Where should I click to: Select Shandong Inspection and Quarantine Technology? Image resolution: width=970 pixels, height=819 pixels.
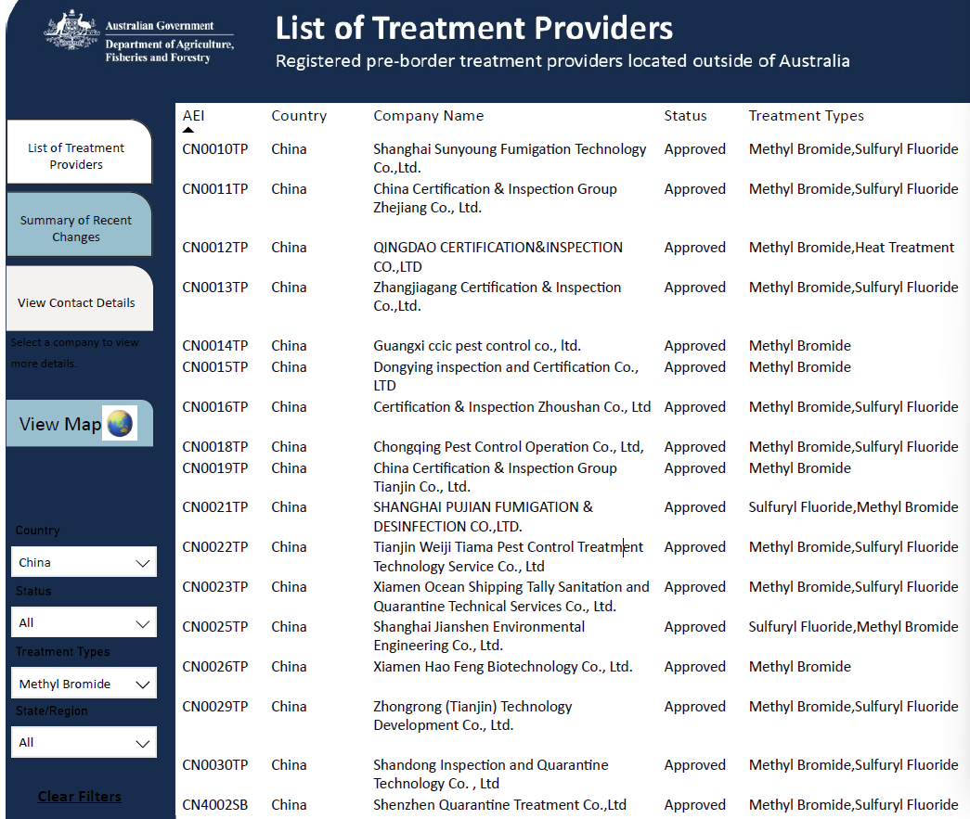[x=490, y=774]
